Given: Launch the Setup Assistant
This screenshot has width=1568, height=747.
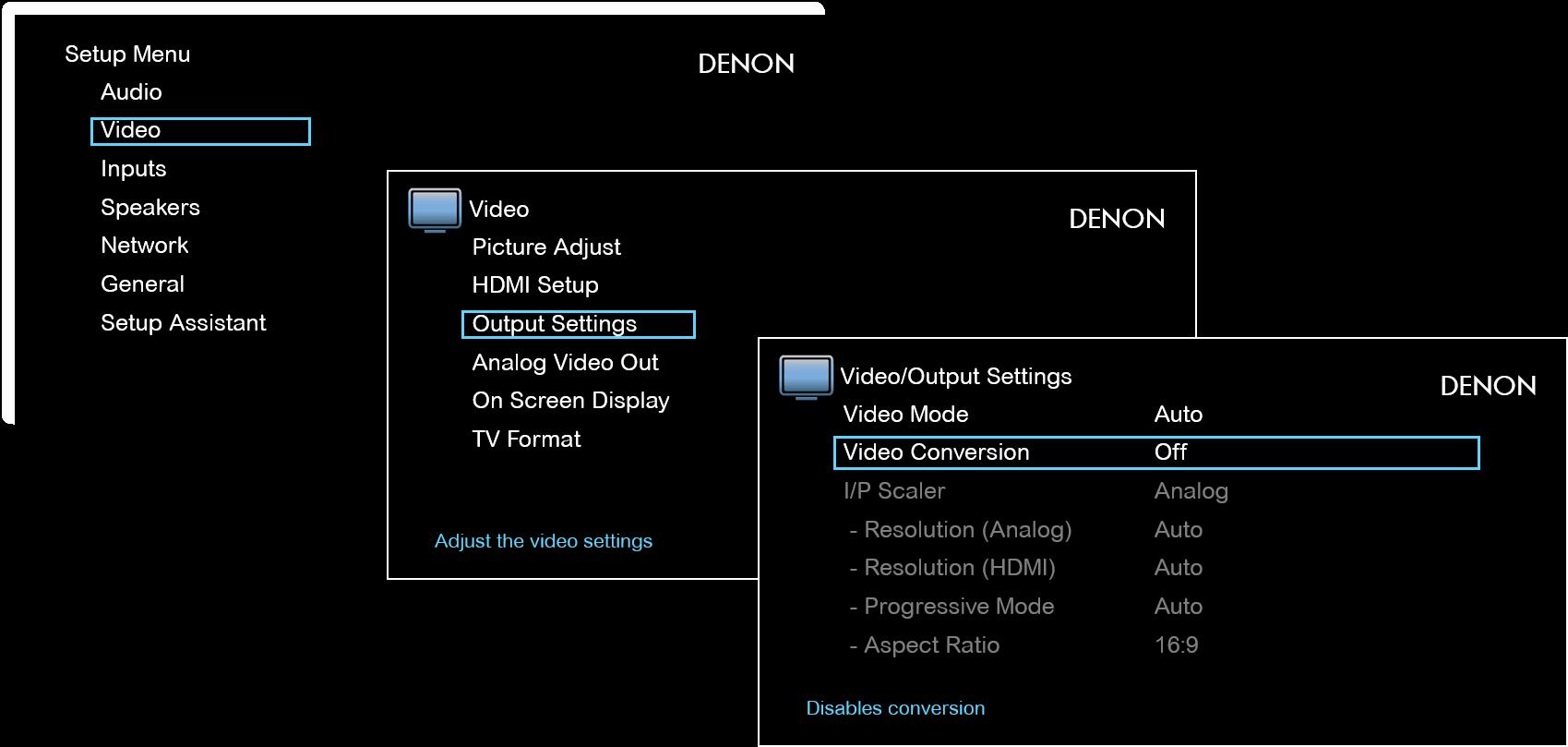Looking at the screenshot, I should click(x=184, y=323).
